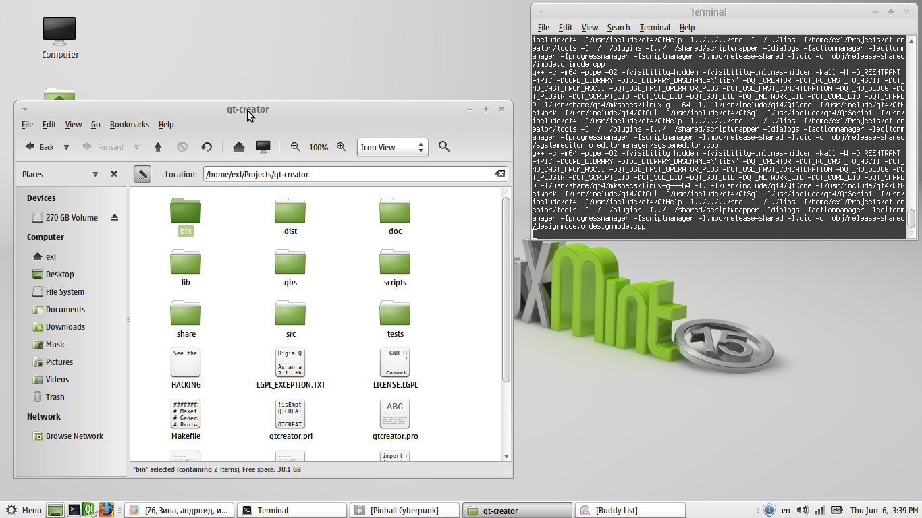Click the clock showing Thu Jun 6
Screen dimensions: 922x518
click(884, 510)
